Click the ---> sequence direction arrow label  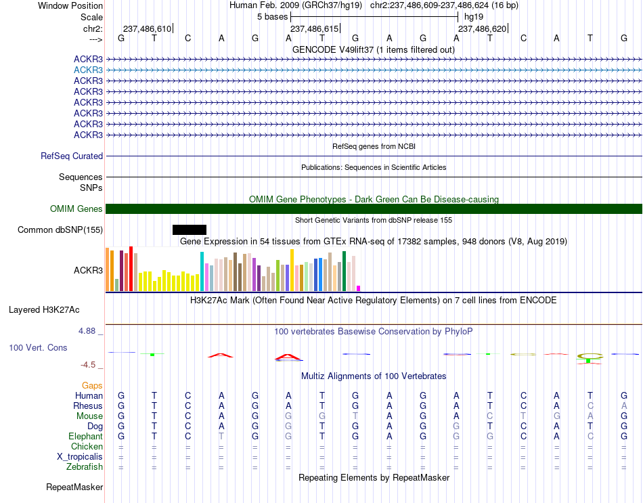tap(95, 39)
